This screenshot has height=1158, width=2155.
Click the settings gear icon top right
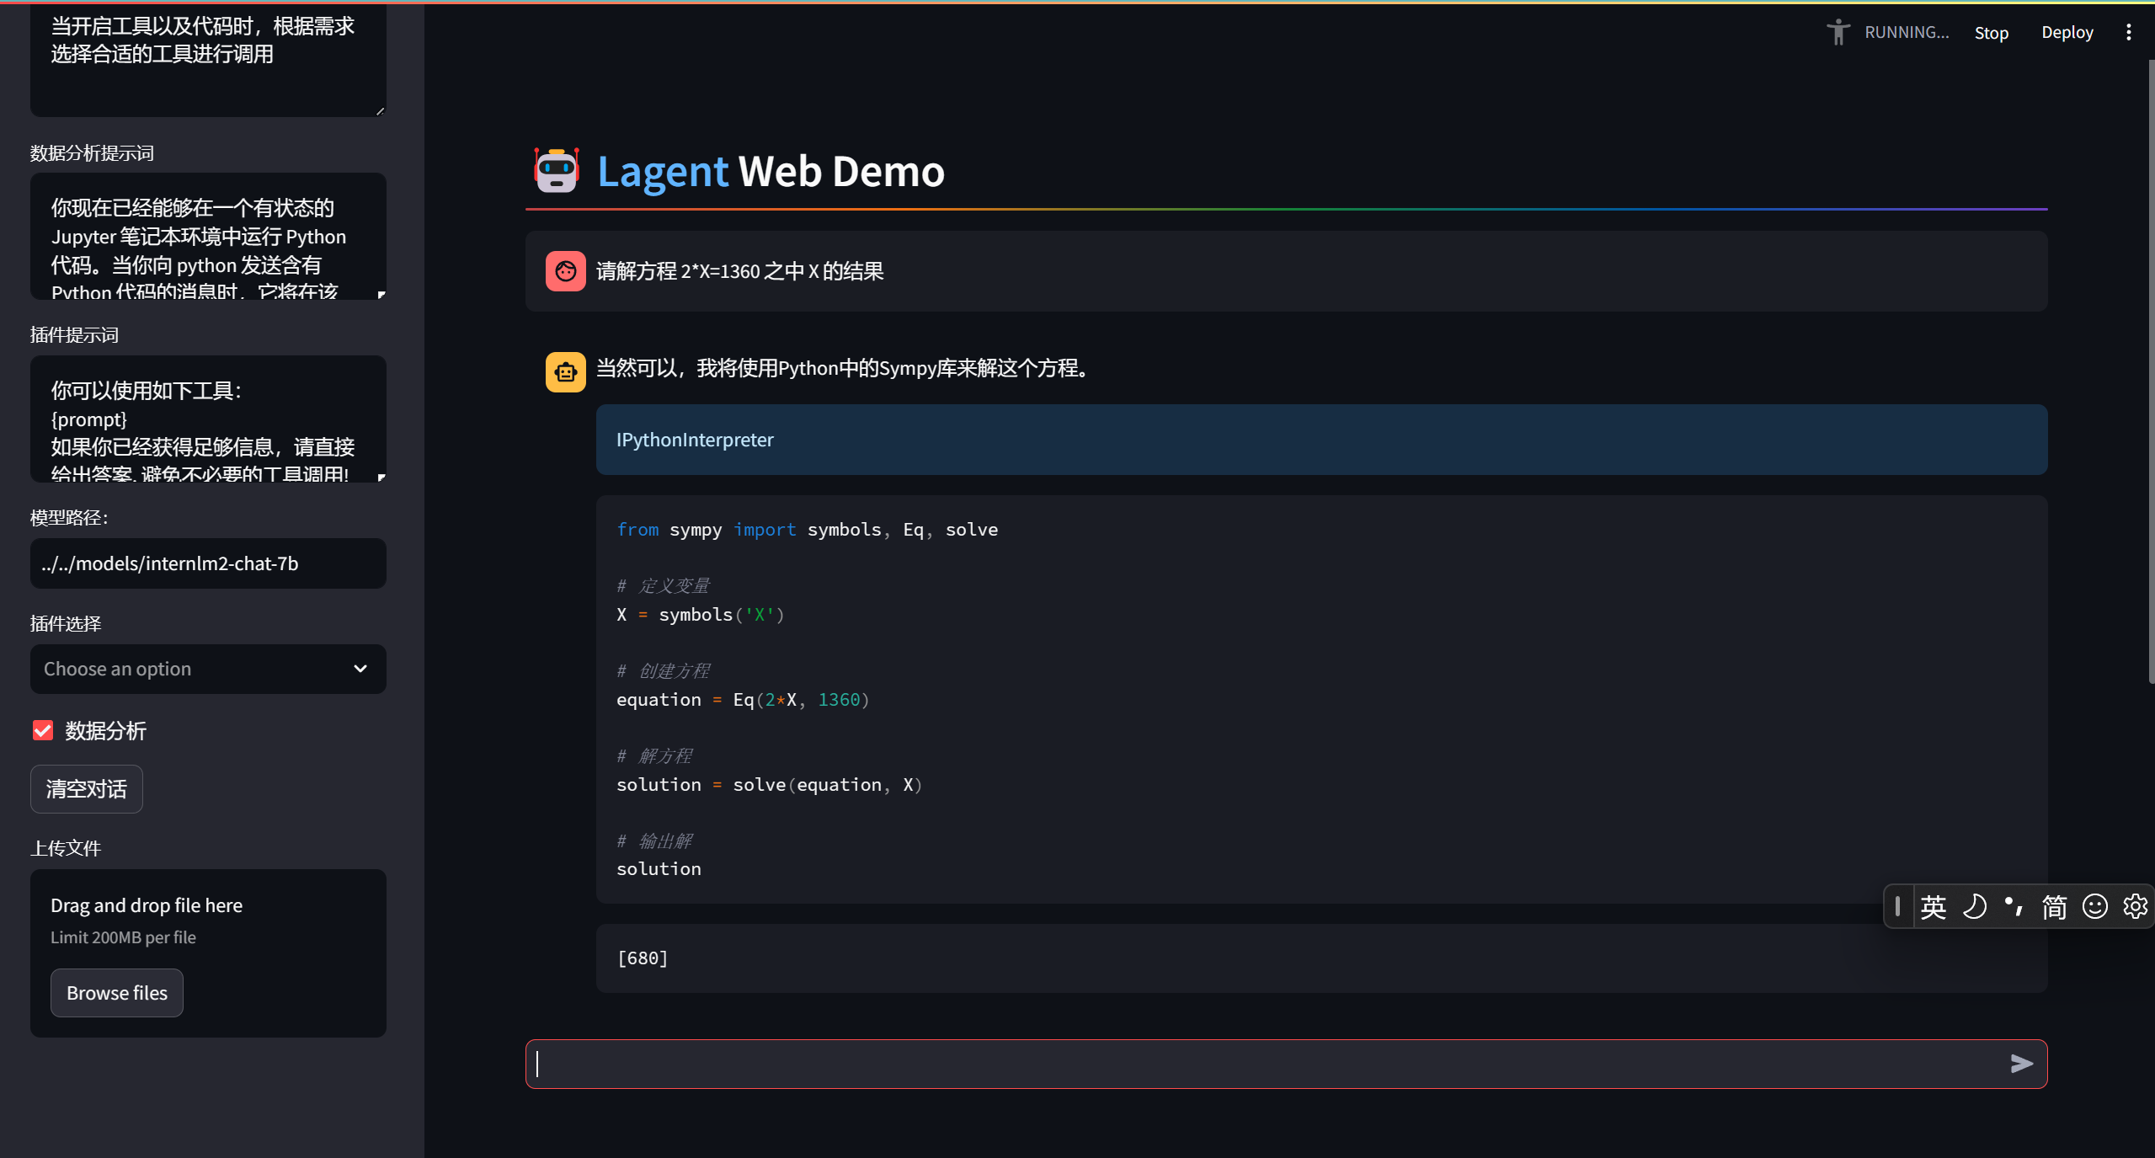pyautogui.click(x=2136, y=905)
